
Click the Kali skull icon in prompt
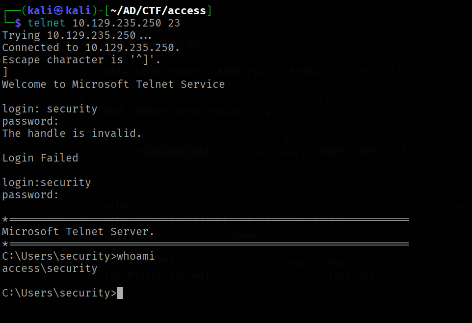tap(59, 11)
